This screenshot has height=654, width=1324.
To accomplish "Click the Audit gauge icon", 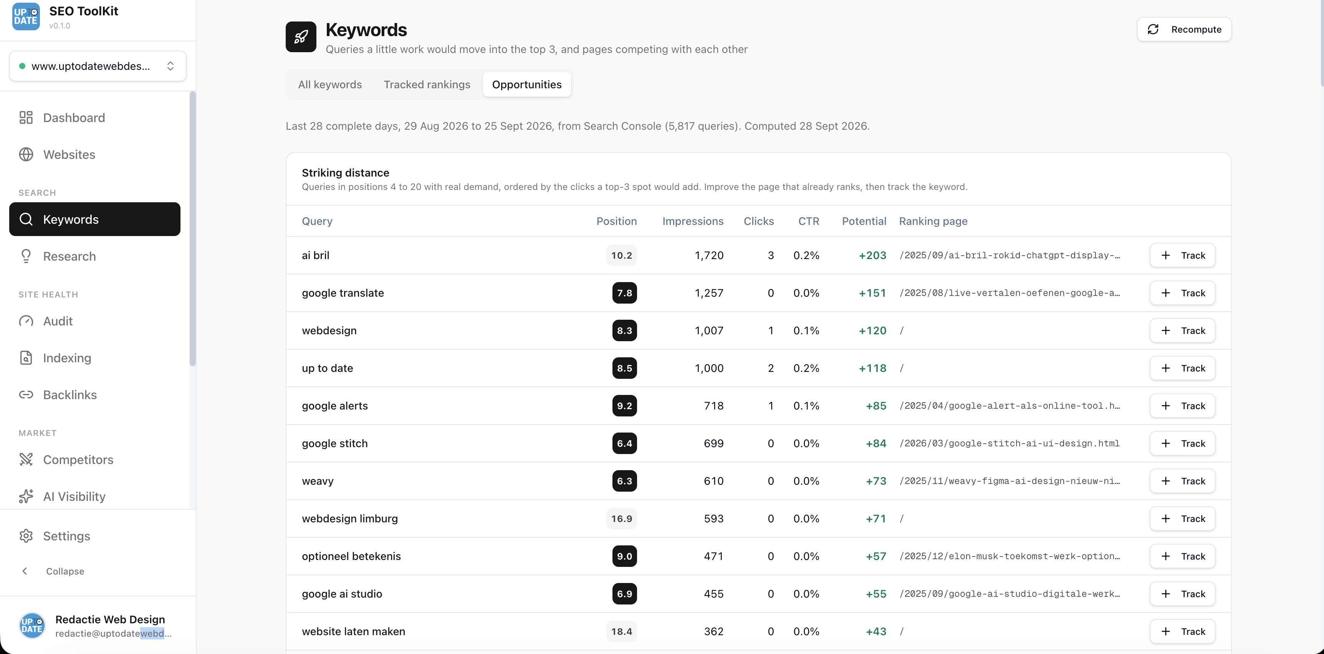I will point(26,321).
